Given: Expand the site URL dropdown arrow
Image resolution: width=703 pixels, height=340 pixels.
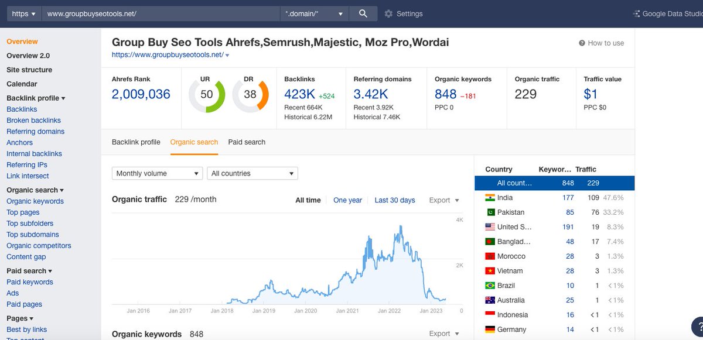Looking at the screenshot, I should pos(227,55).
